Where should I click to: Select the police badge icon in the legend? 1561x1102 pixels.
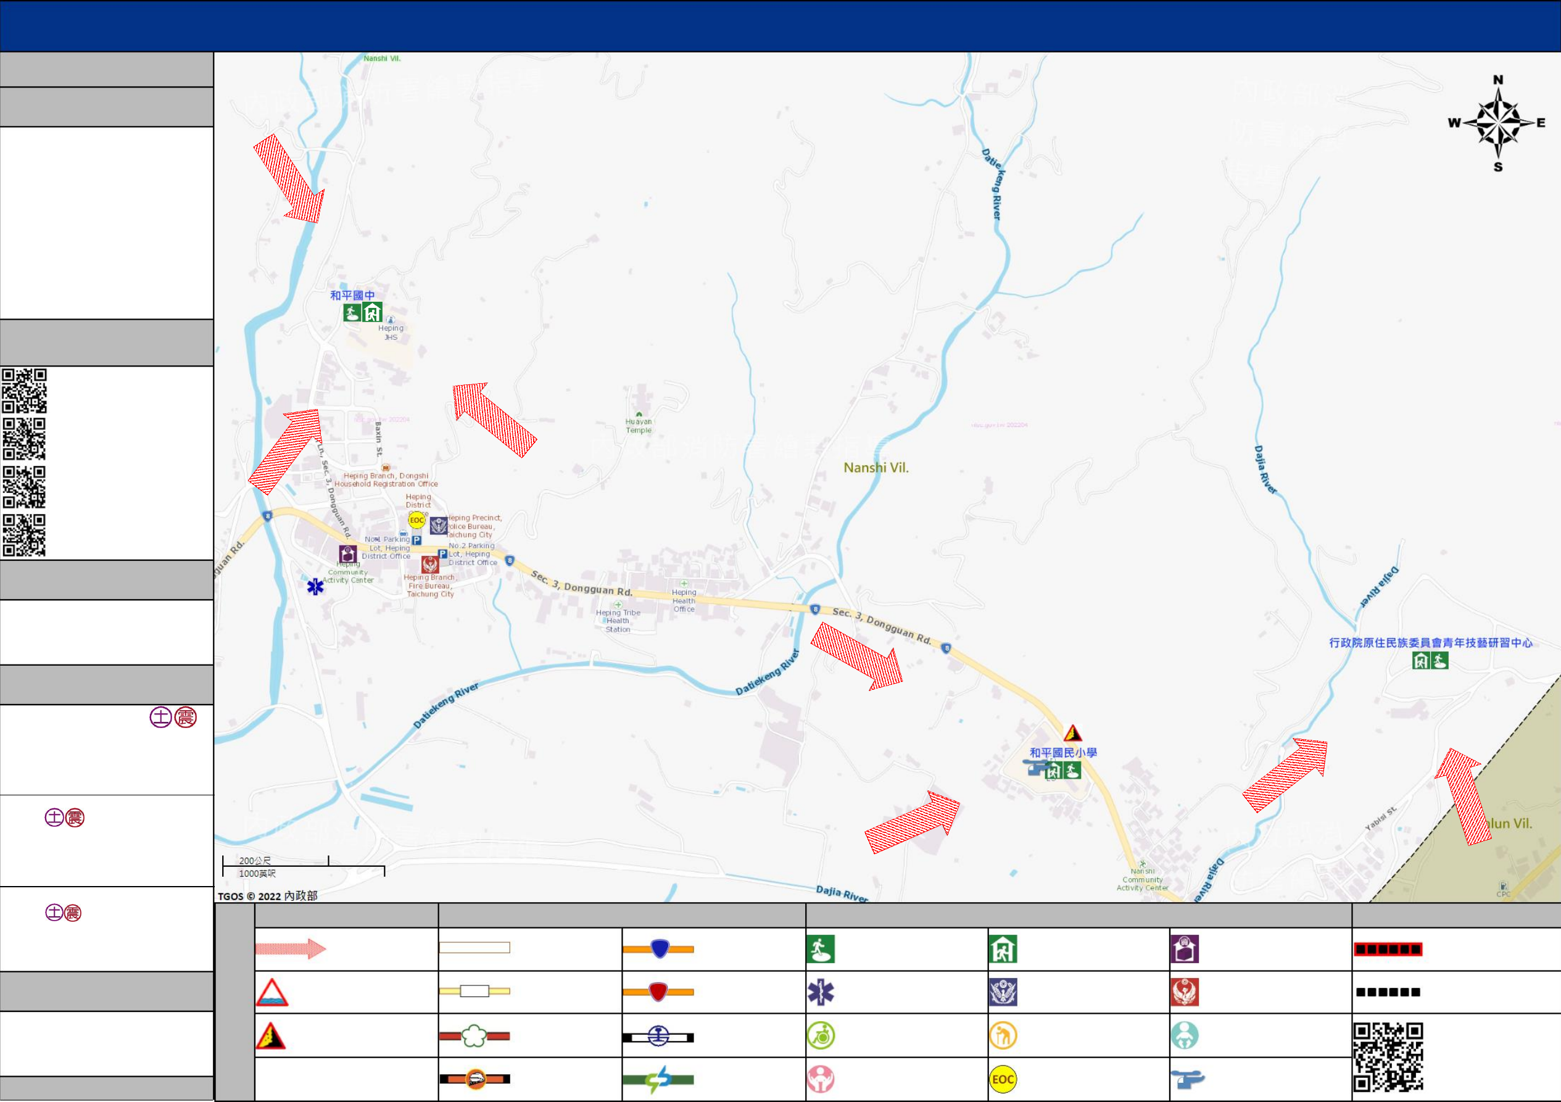point(1003,992)
